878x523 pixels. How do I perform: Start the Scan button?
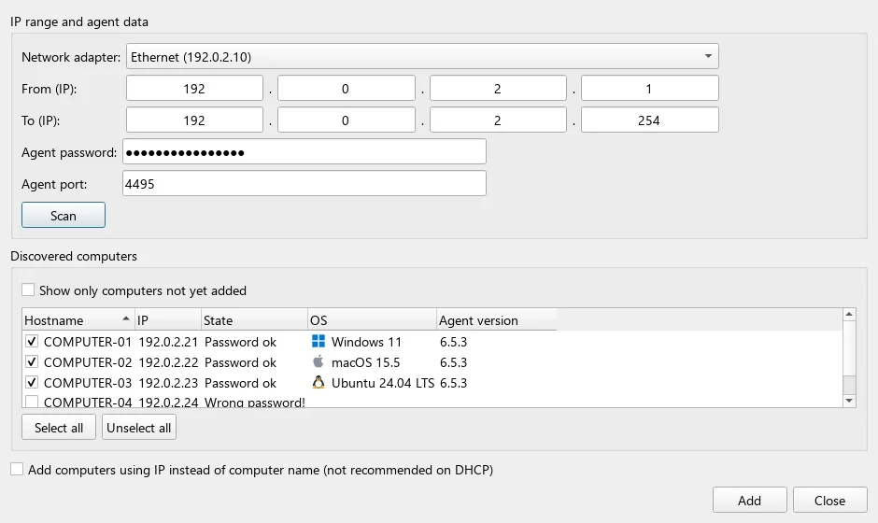point(64,216)
